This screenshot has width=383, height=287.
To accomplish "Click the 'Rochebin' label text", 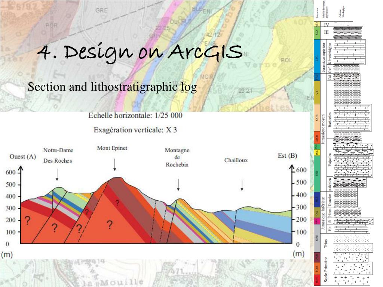I will point(177,165).
